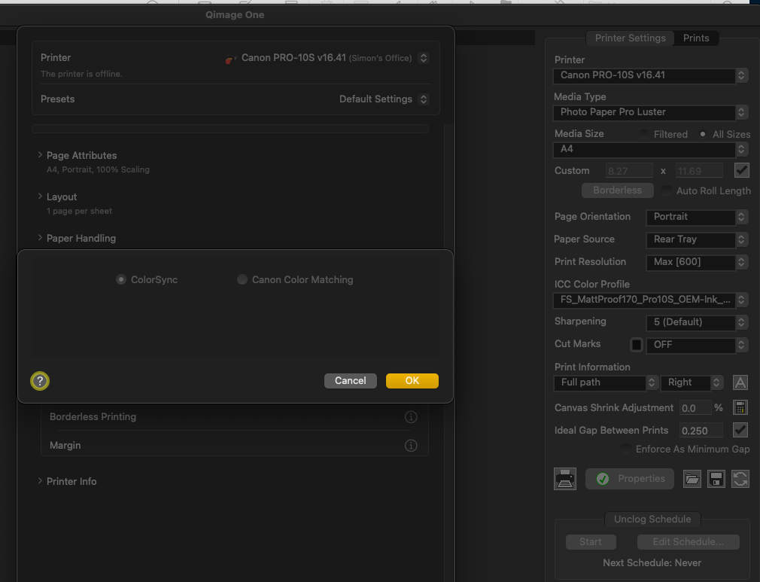This screenshot has height=582, width=760.
Task: Open the dialog's Printer popup menu
Action: [424, 58]
